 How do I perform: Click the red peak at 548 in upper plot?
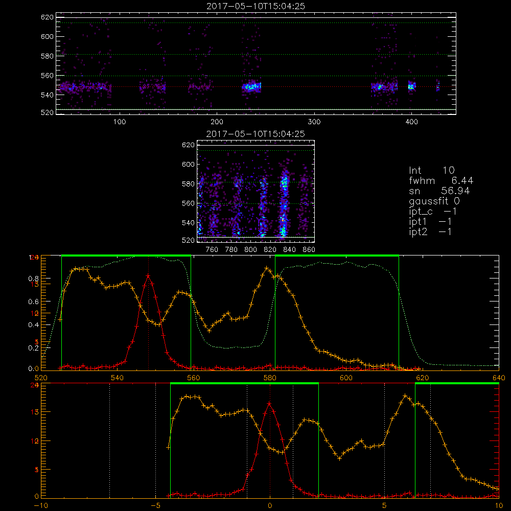pos(148,276)
